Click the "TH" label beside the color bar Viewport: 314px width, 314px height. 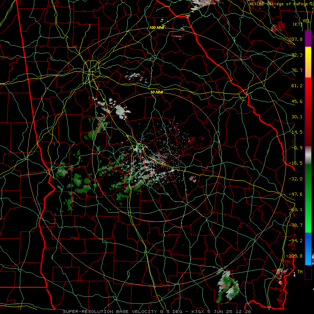pyautogui.click(x=300, y=272)
